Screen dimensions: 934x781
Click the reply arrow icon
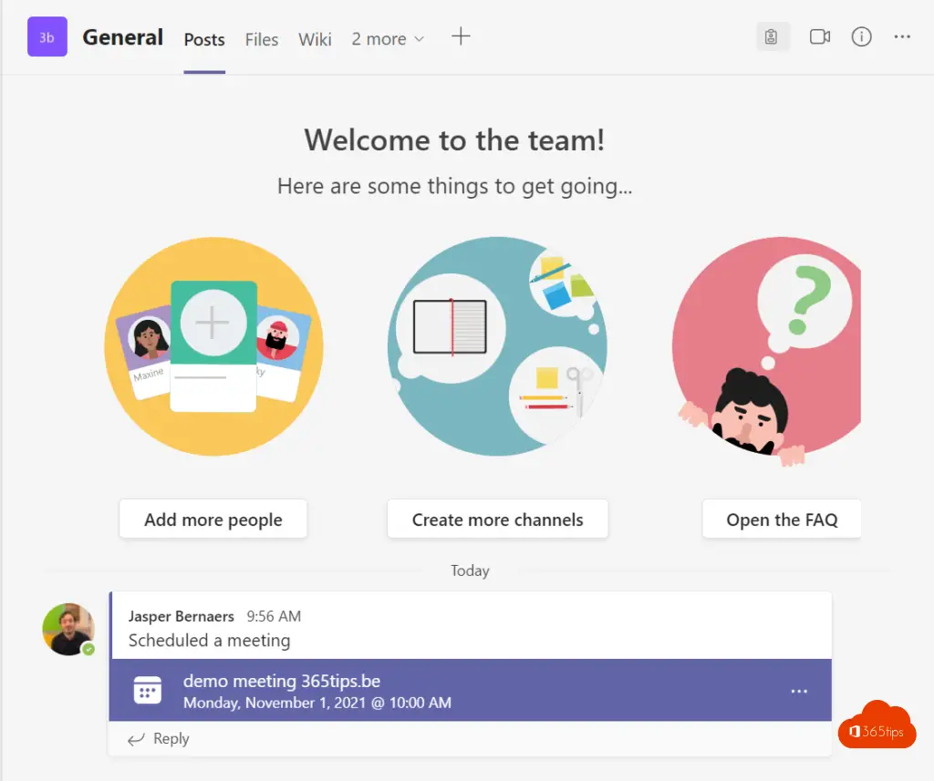pos(136,739)
